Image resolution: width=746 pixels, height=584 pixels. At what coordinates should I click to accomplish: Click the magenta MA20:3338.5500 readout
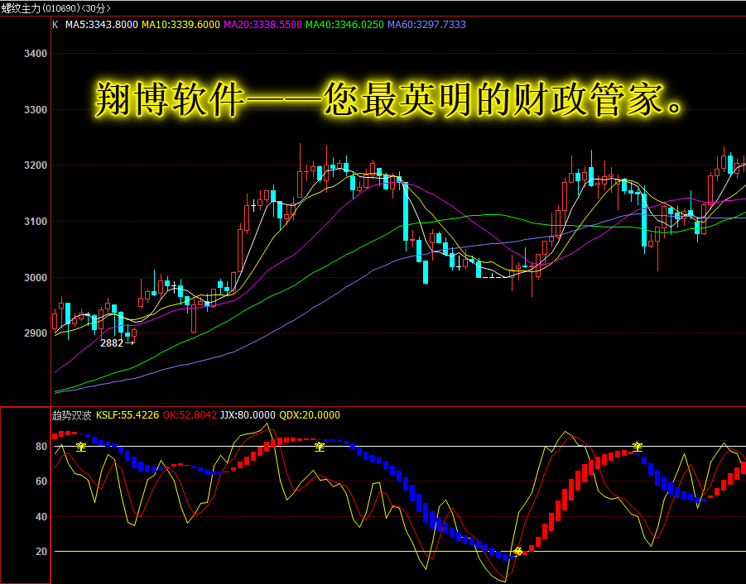click(x=262, y=25)
